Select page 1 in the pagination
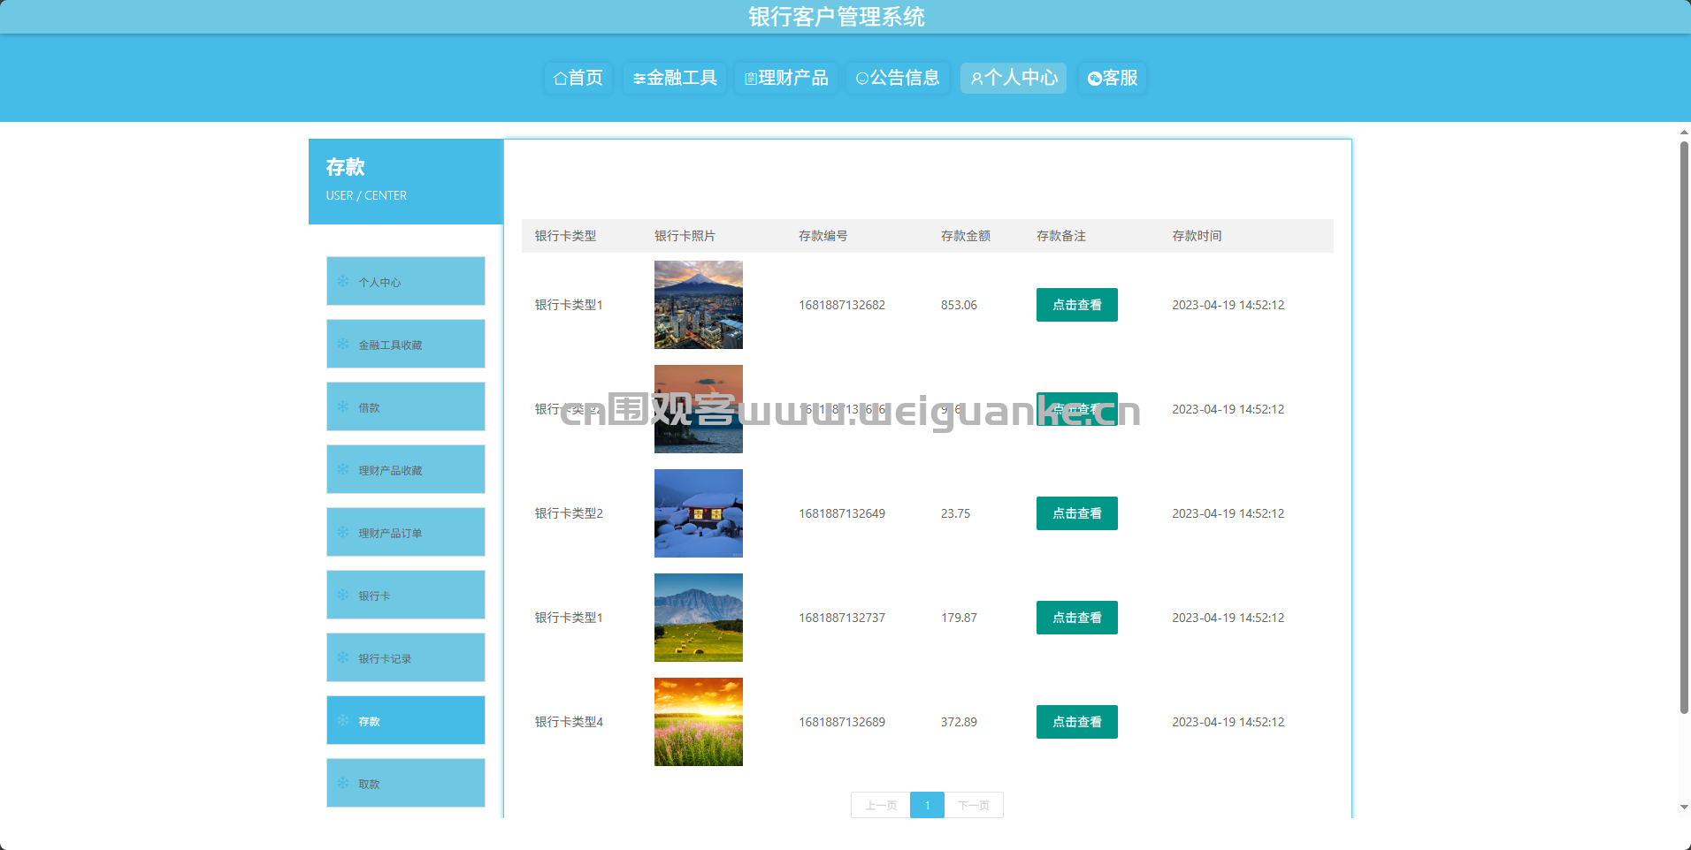The width and height of the screenshot is (1691, 850). click(x=927, y=805)
